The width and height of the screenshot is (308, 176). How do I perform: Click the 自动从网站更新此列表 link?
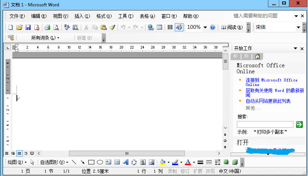click(268, 101)
